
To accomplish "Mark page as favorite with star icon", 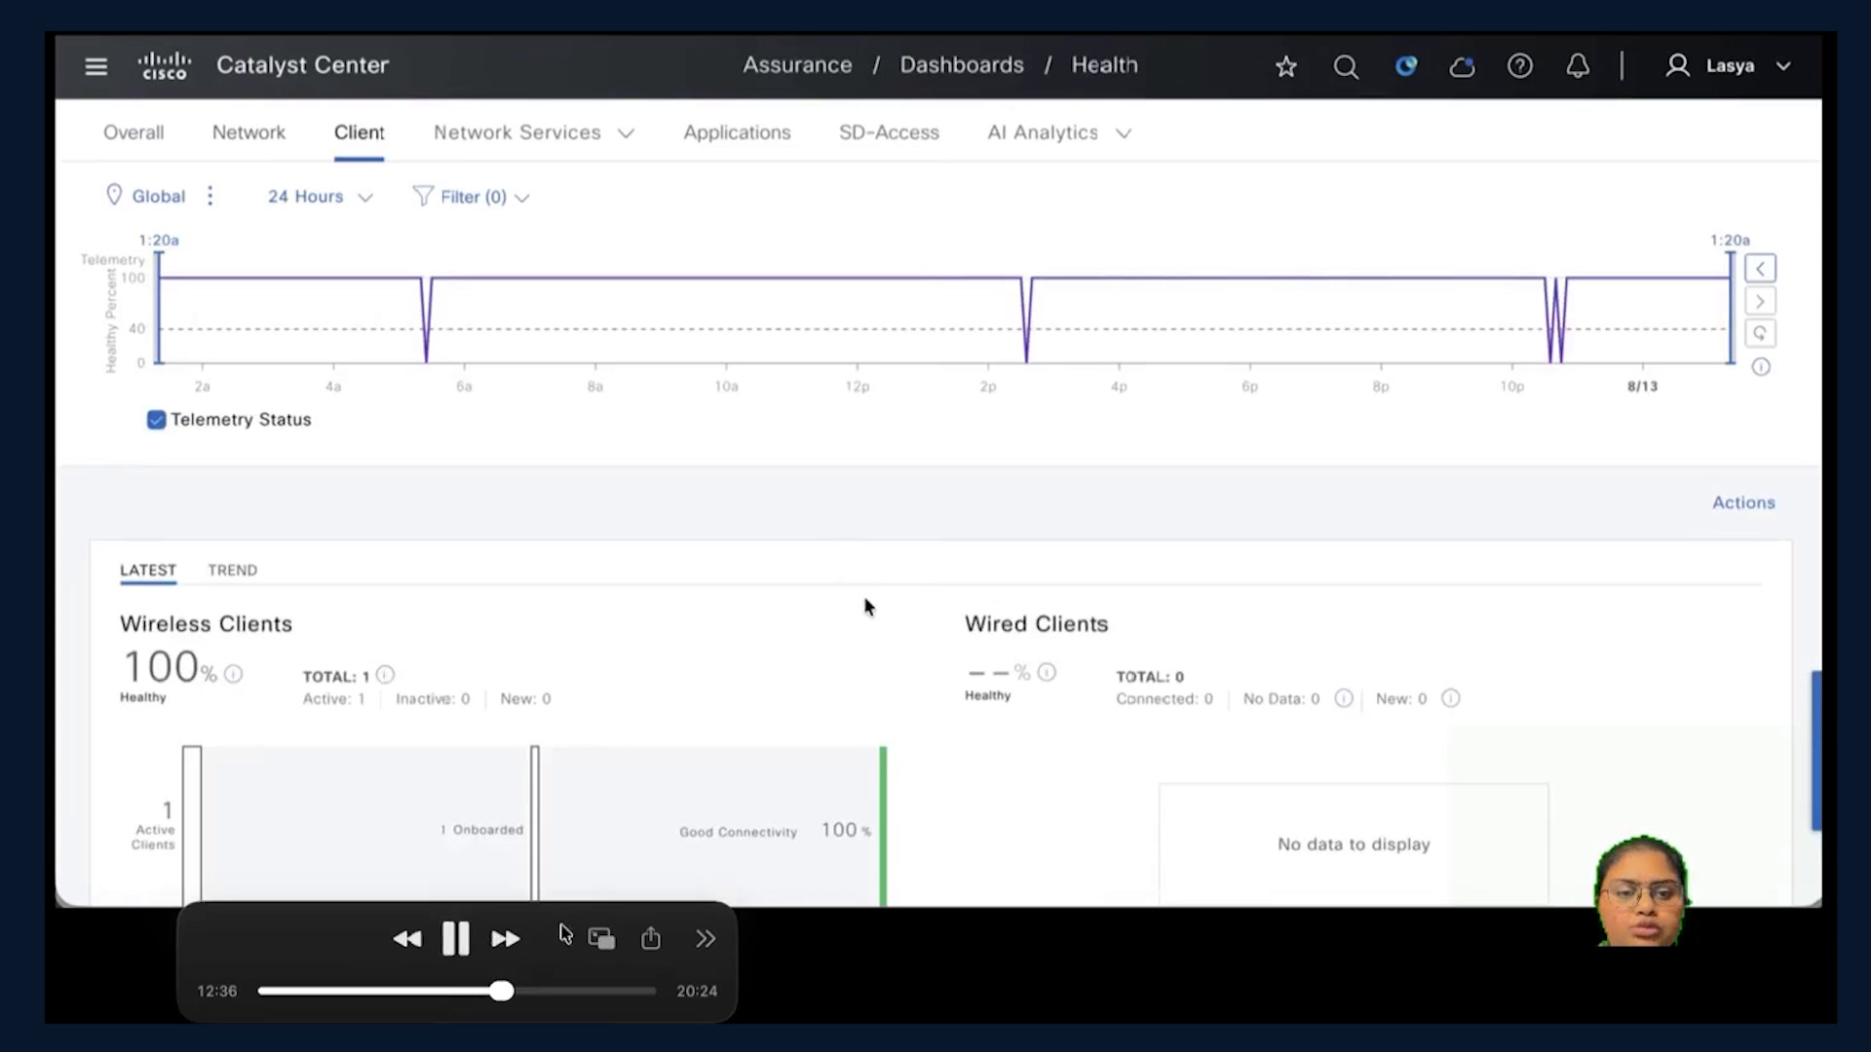I will [x=1286, y=66].
